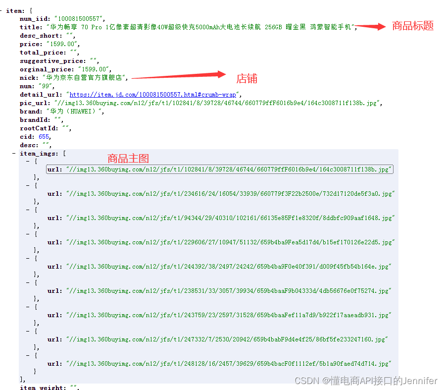Click the nick key label
Image resolution: width=445 pixels, height=390 pixels.
coord(29,78)
